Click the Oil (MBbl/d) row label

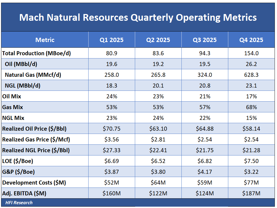tap(21, 64)
